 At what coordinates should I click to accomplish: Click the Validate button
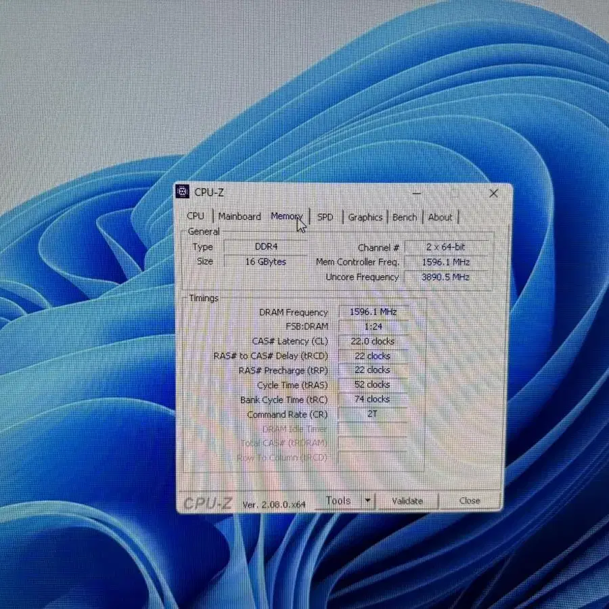(407, 501)
